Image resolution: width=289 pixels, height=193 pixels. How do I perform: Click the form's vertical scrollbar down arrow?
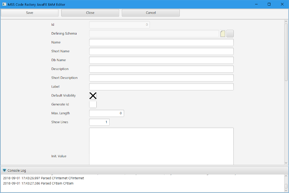point(286,163)
